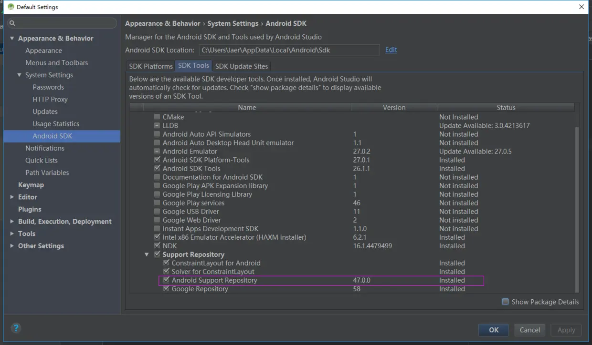
Task: Click NDK version 16.1.4479499
Action: pyautogui.click(x=372, y=246)
